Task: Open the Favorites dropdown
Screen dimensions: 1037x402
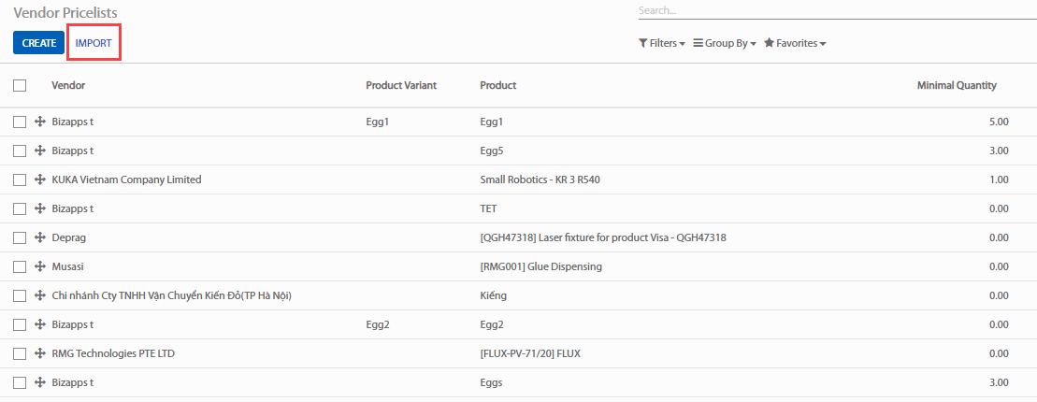Action: pos(794,43)
